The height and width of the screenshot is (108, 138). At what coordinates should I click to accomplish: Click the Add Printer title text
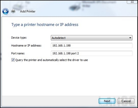coord(28,11)
